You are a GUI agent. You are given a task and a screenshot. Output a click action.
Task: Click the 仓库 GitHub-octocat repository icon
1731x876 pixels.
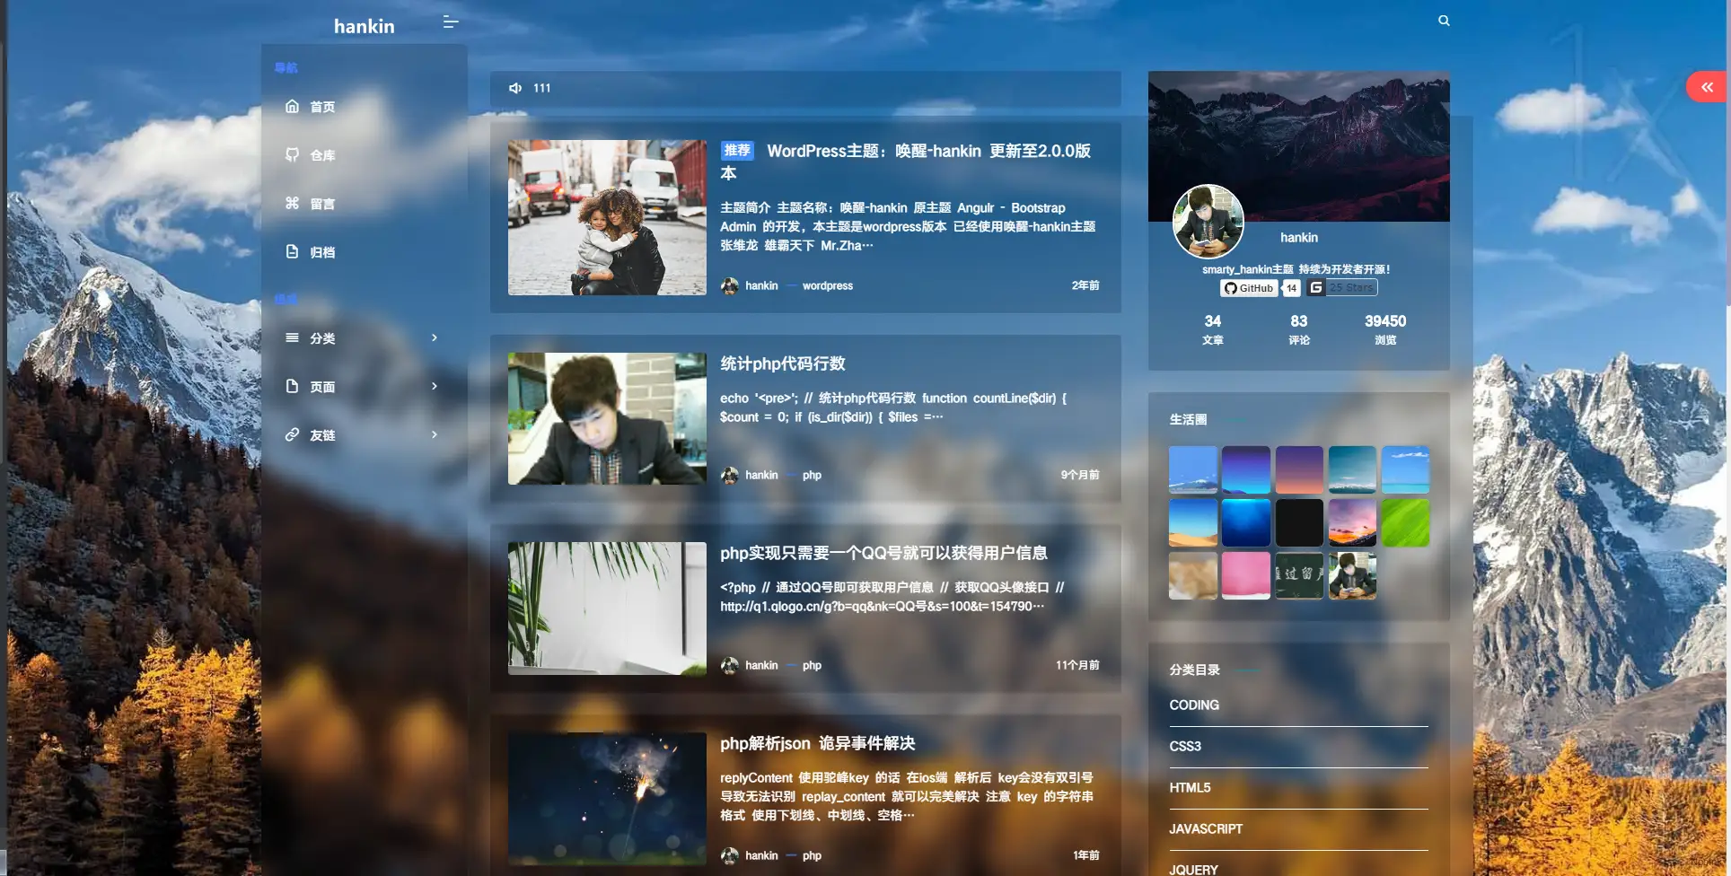292,154
